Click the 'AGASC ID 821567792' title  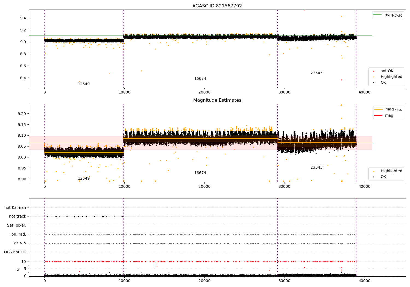(217, 6)
